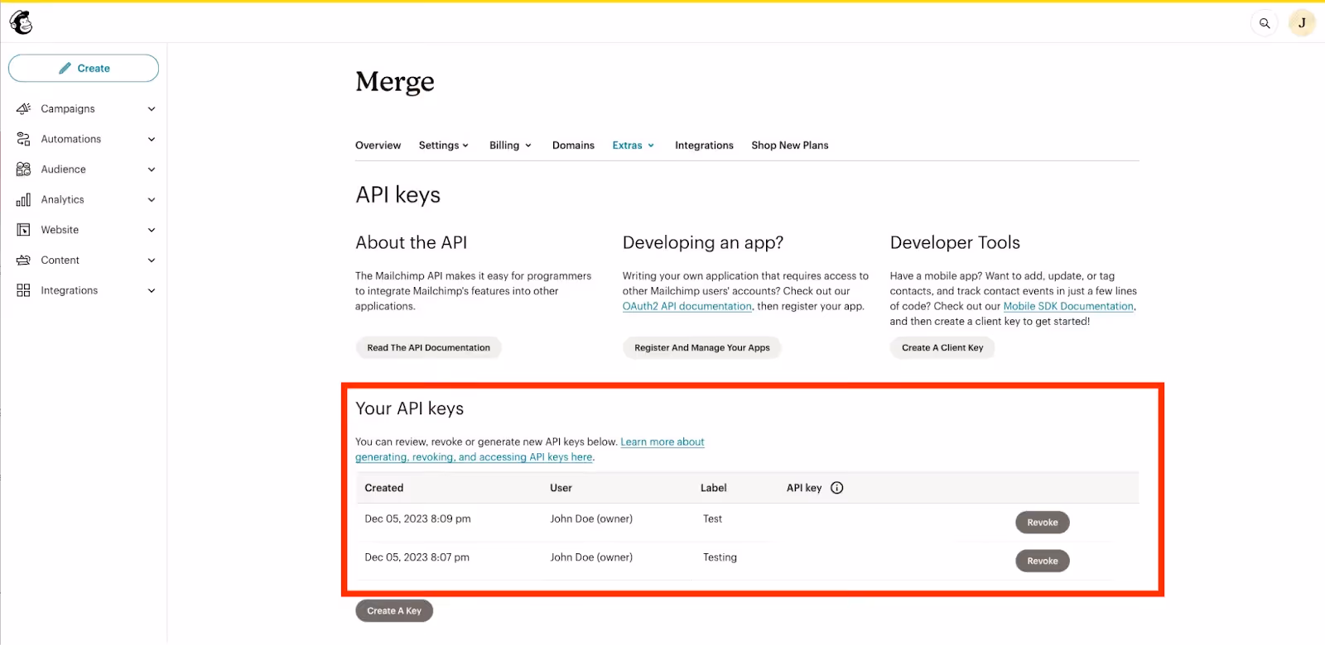Expand the Analytics chevron
1325x645 pixels.
pos(152,199)
